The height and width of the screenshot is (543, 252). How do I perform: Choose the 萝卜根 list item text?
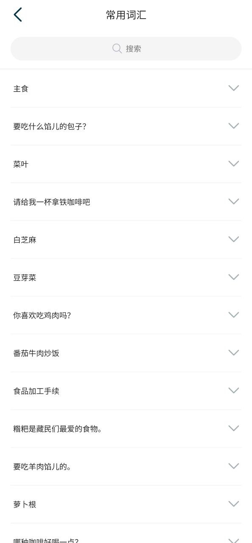(x=25, y=504)
